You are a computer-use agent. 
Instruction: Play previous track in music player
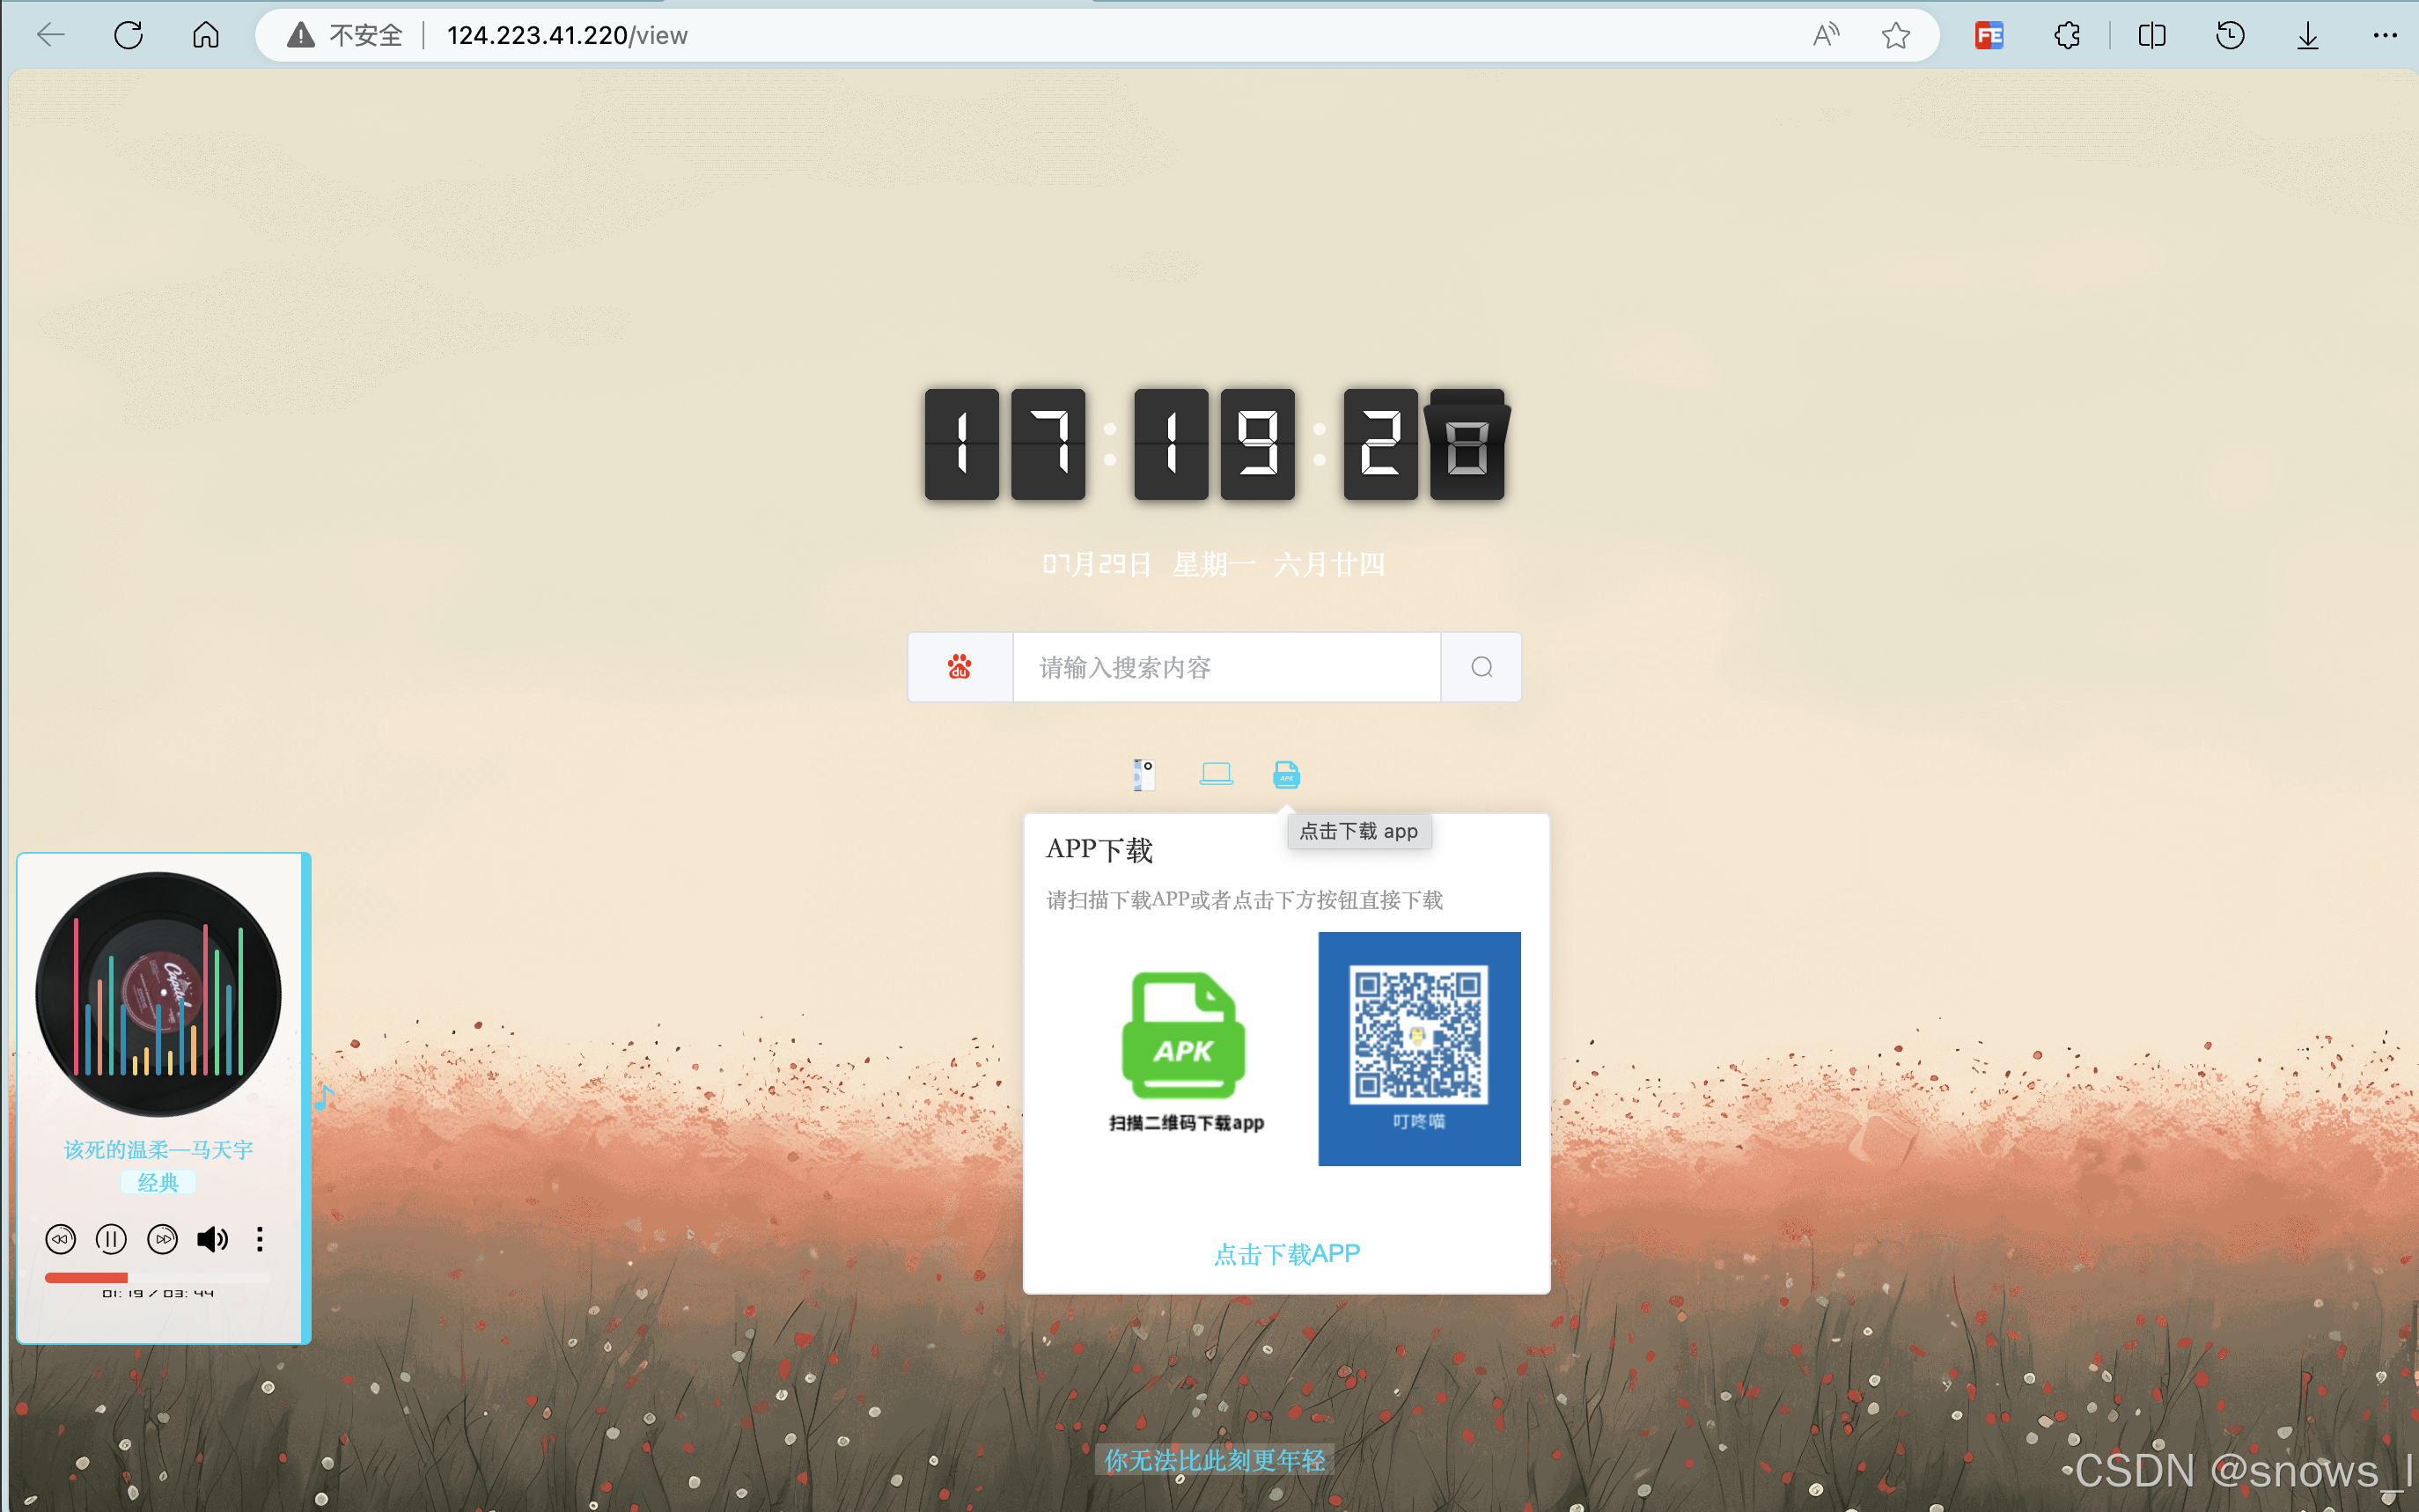click(x=60, y=1240)
